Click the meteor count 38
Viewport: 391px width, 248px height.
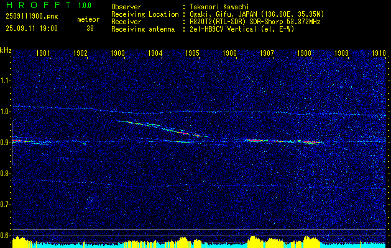(90, 29)
